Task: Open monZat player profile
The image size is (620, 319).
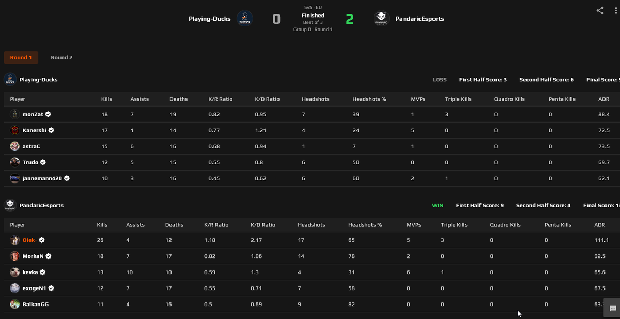Action: pos(32,114)
